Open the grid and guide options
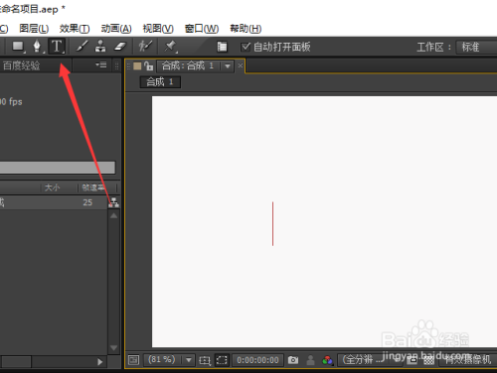The image size is (497, 373). [x=205, y=360]
